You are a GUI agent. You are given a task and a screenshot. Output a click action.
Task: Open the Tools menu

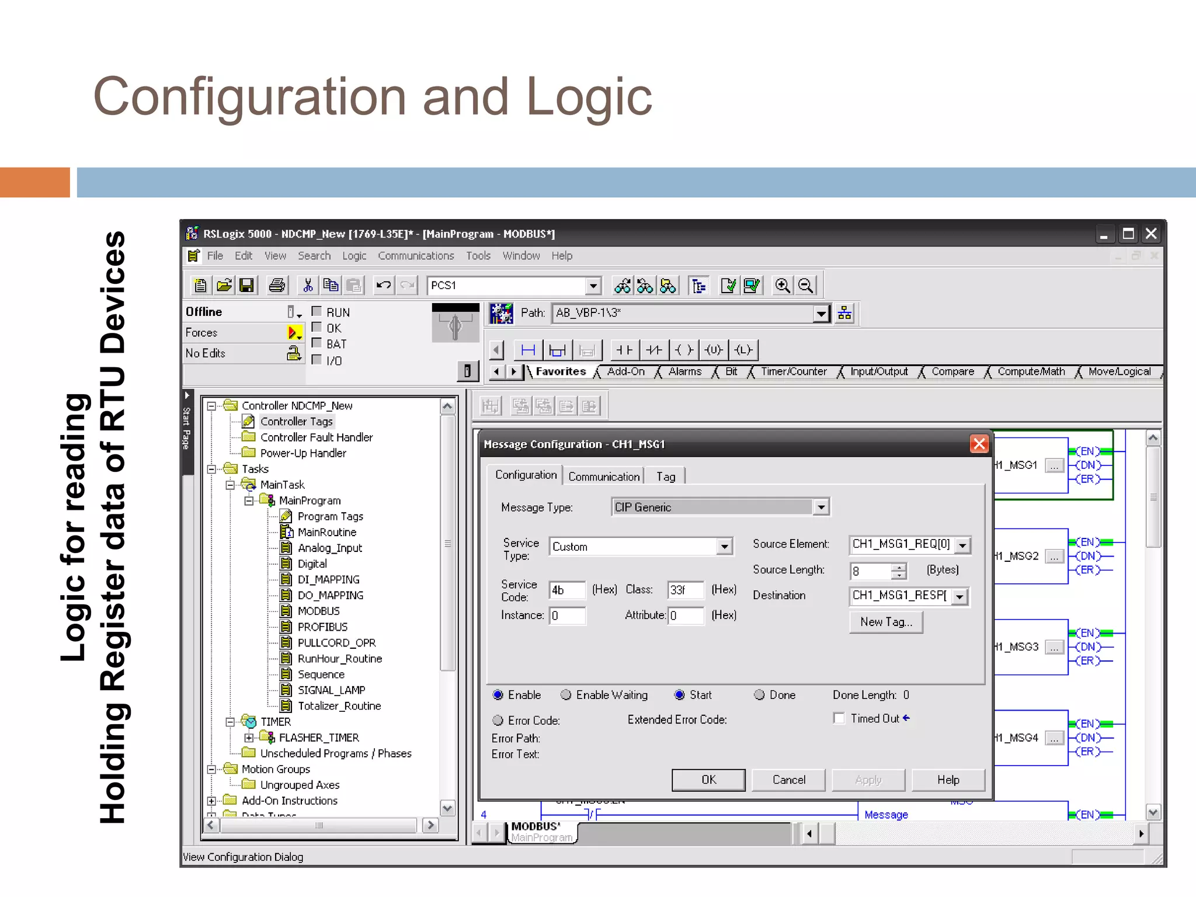[x=478, y=256]
